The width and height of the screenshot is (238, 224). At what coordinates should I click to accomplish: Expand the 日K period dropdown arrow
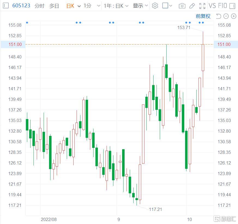pyautogui.click(x=79, y=6)
